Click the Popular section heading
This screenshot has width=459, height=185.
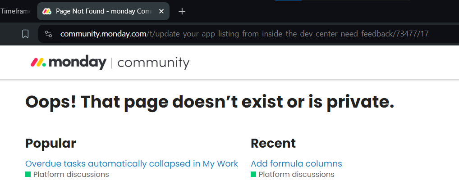[x=50, y=144]
